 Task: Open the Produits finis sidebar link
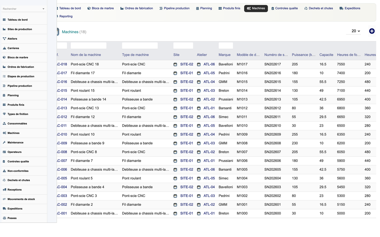pyautogui.click(x=16, y=105)
